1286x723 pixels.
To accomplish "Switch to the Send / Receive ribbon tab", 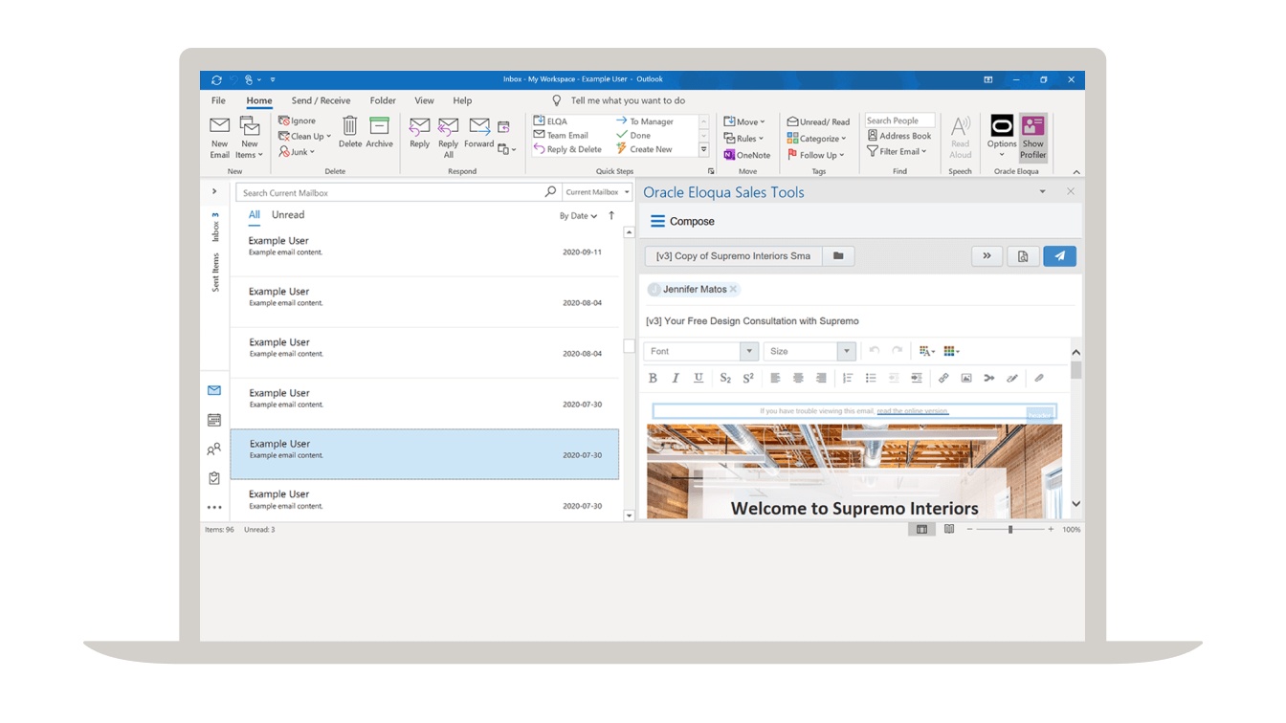I will pos(321,99).
